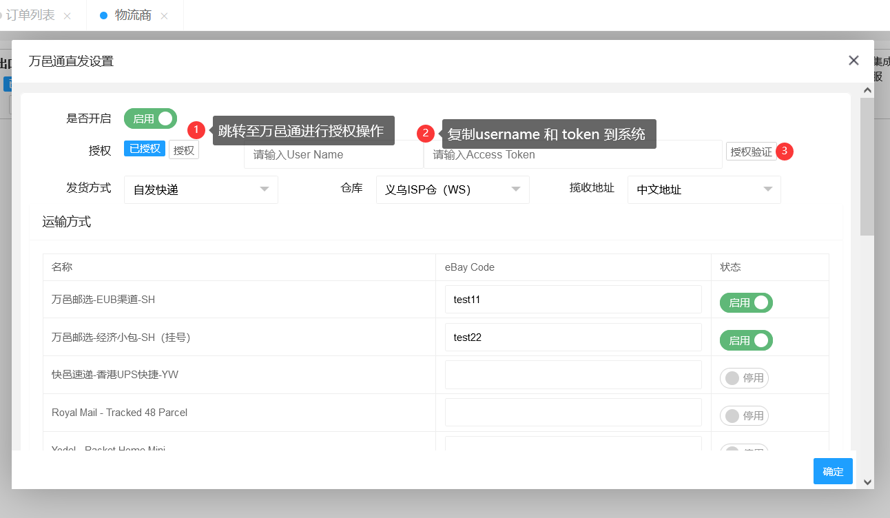The height and width of the screenshot is (518, 890).
Task: Click arrow icon of 自发快递 dropdown
Action: [265, 189]
